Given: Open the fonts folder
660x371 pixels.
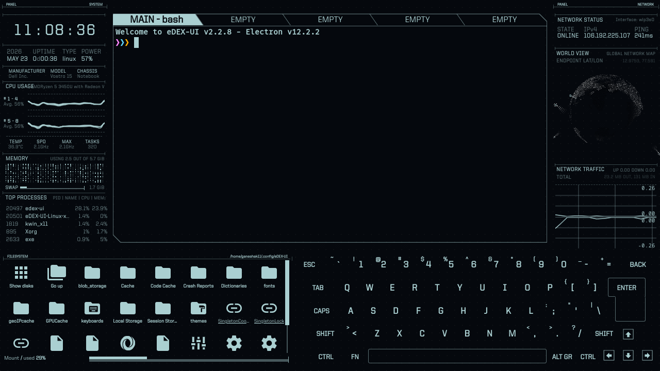Looking at the screenshot, I should click(x=269, y=273).
